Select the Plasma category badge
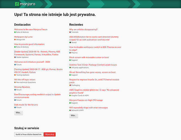Screen dimensions: 181x140 (x=73, y=53)
